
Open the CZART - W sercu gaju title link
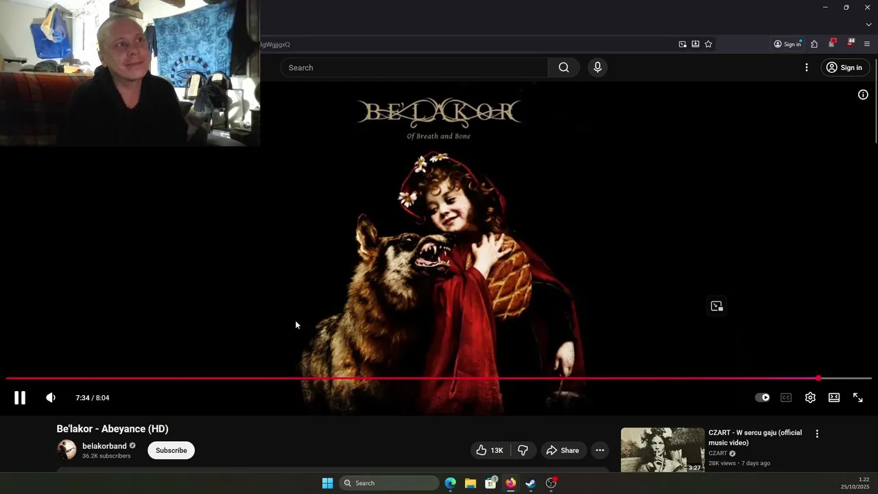pos(755,438)
